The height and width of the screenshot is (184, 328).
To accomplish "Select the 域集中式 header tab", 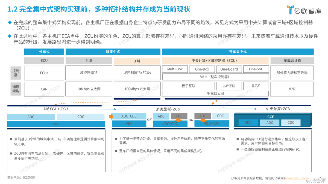I will tap(113, 52).
